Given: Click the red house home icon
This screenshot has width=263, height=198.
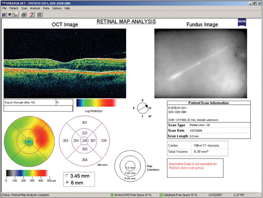Looking at the screenshot, I should pyautogui.click(x=31, y=15).
